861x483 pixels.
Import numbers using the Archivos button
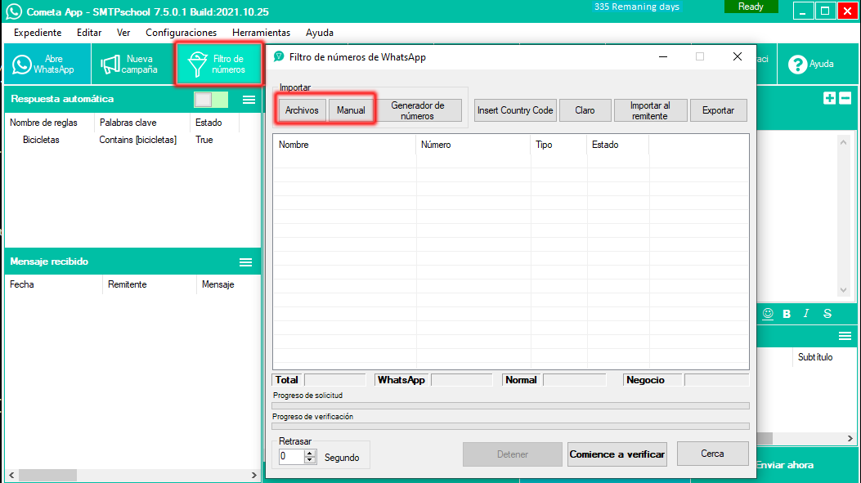302,110
